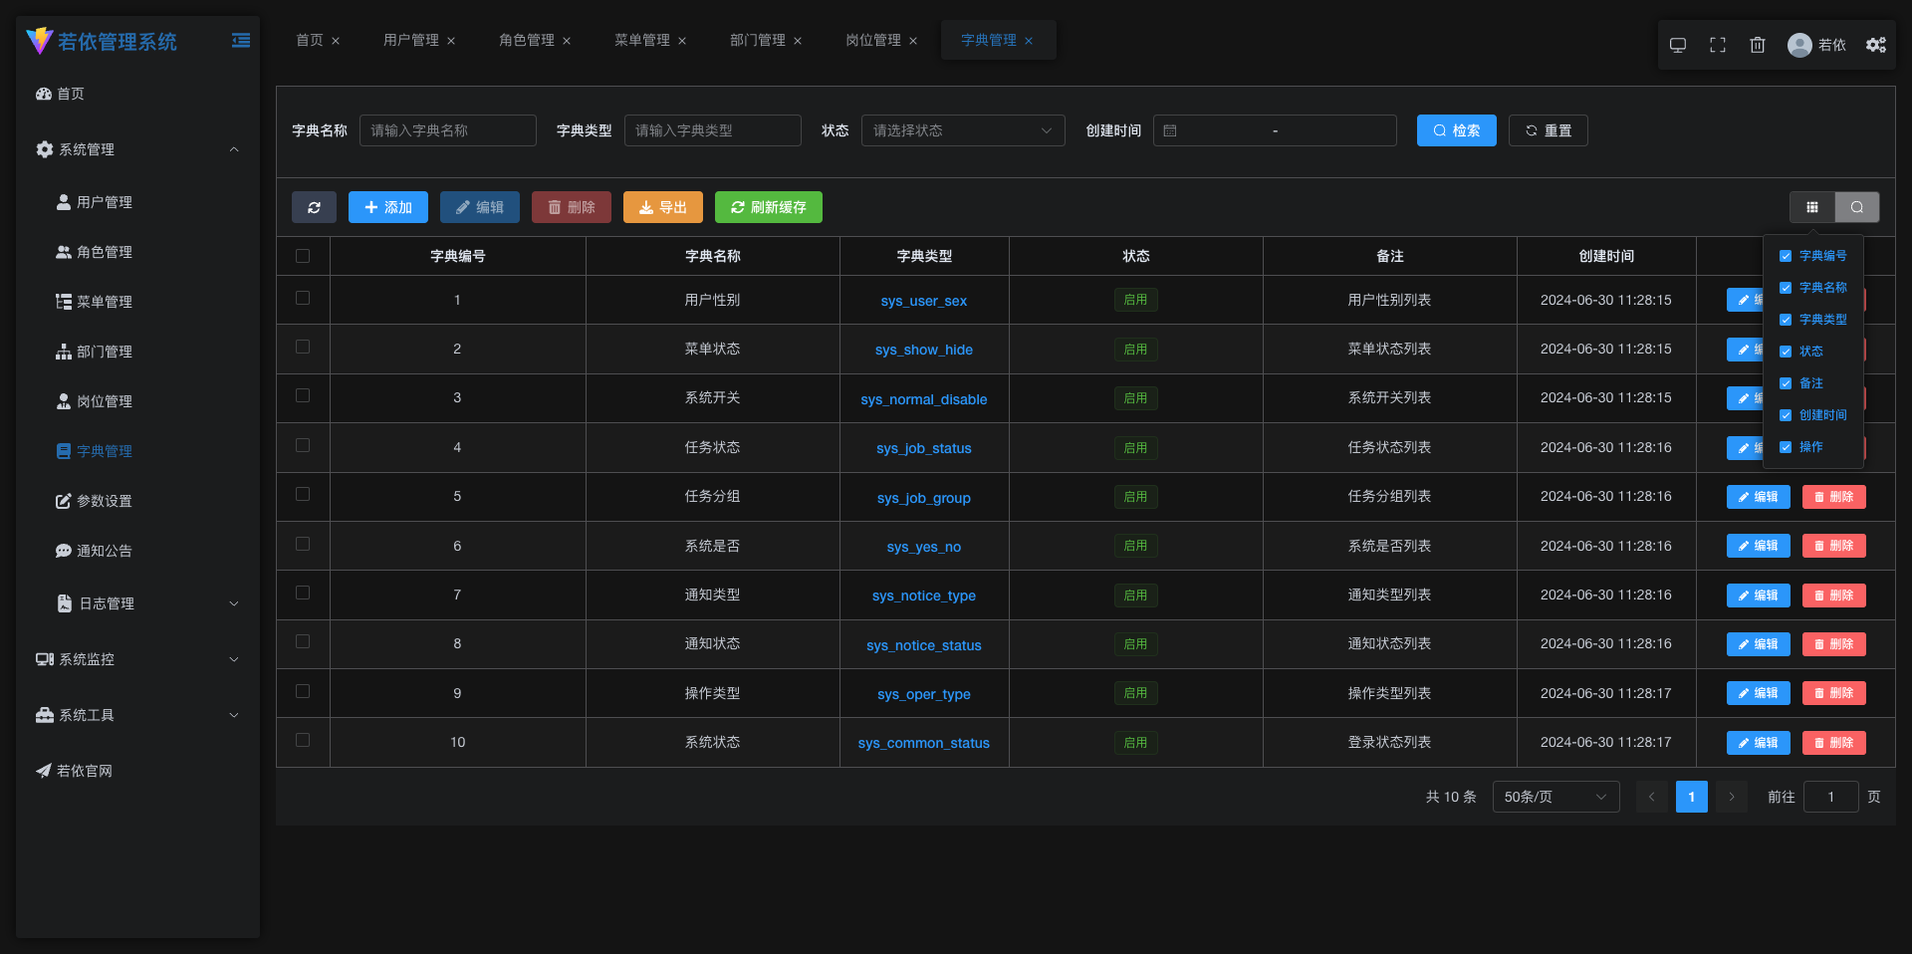Viewport: 1912px width, 954px height.
Task: Click the table refresh icon button
Action: 314,207
